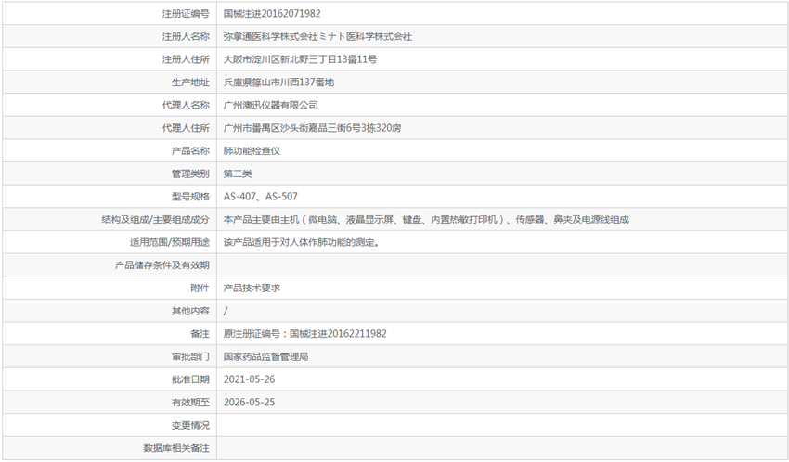This screenshot has height=462, width=789.
Task: Click the 数据库相关备注 label
Action: point(176,448)
